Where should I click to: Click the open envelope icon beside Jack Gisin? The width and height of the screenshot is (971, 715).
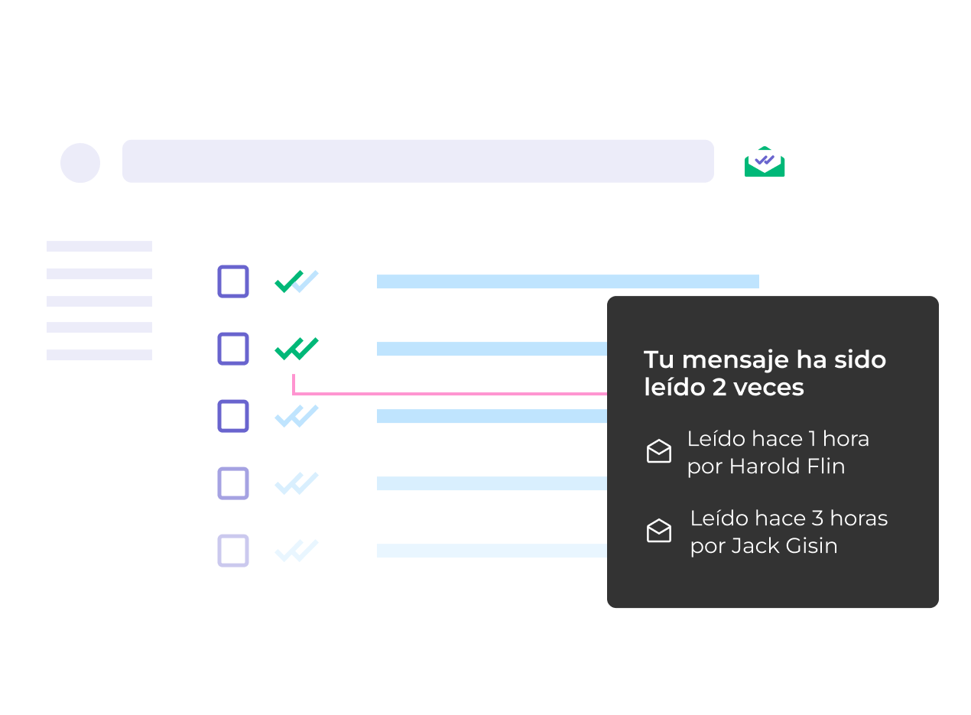pos(659,531)
